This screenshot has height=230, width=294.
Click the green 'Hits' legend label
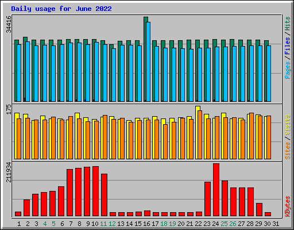[288, 24]
